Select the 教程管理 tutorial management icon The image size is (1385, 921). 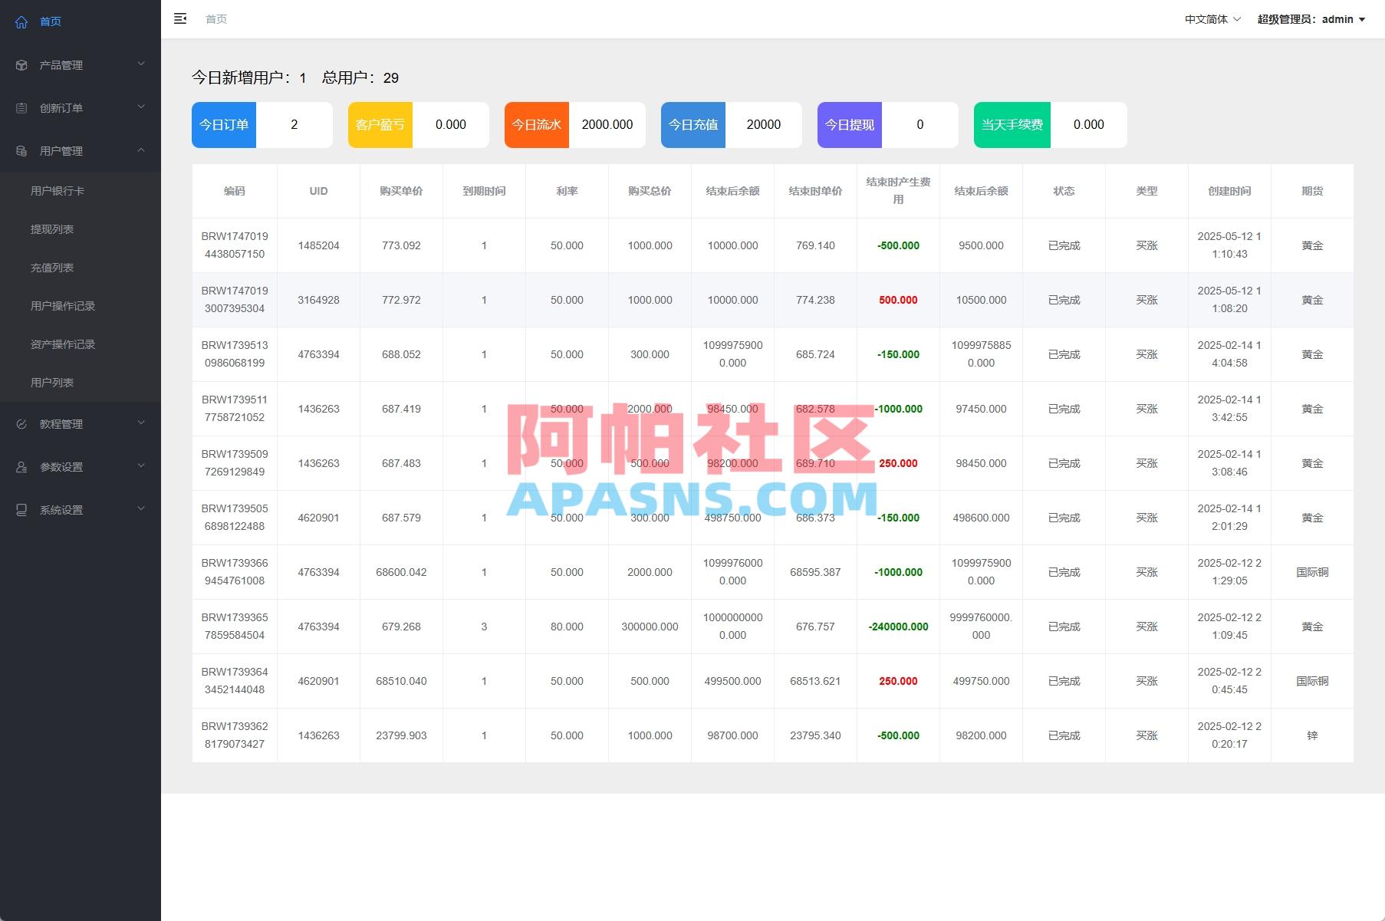coord(21,423)
